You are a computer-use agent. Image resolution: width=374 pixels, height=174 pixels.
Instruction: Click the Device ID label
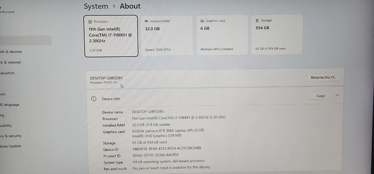111,149
